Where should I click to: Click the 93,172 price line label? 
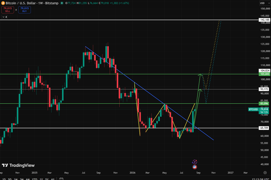point(264,89)
